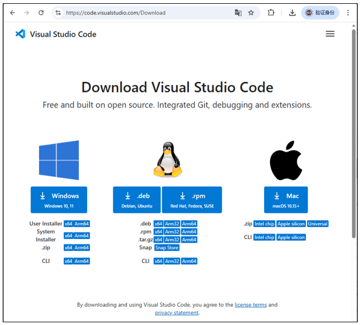Show browser downloads tray
Screen dimensions: 361x325
pyautogui.click(x=292, y=13)
